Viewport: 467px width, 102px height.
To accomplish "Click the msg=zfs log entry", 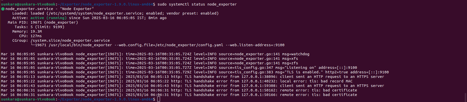I will [x=290, y=63].
